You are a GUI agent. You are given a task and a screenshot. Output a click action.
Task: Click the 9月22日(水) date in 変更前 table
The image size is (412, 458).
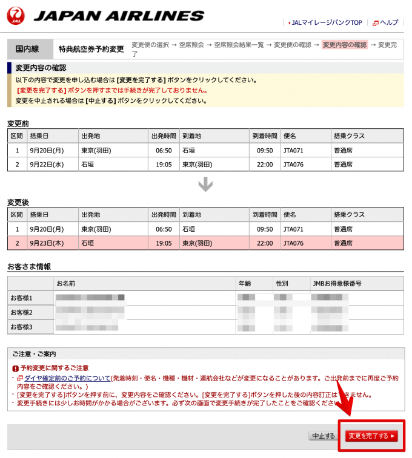pos(47,164)
